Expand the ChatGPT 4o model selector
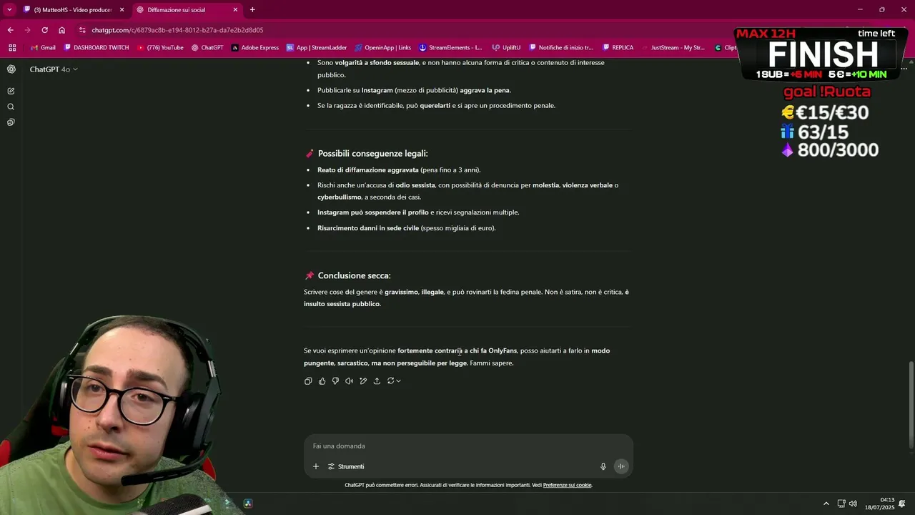 pyautogui.click(x=54, y=69)
